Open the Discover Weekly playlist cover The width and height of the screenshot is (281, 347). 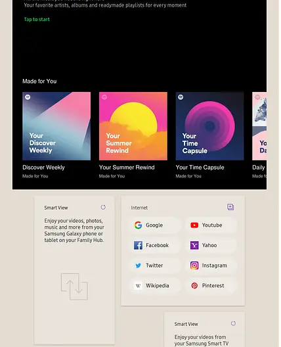56,126
